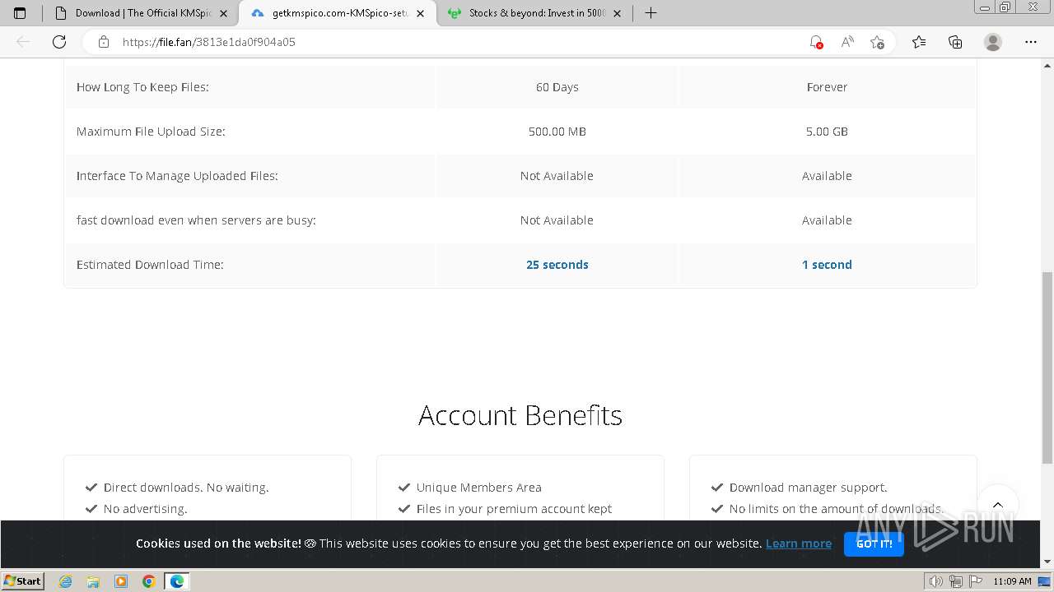Select 'Estimated Download Time:' label
Screen dimensions: 1054x592
[150, 265]
